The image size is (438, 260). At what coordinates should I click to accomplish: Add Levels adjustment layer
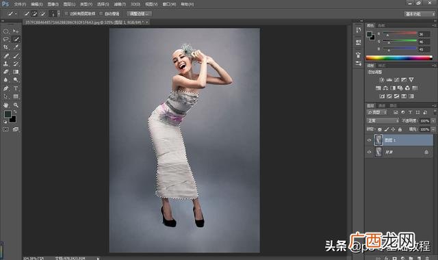[x=389, y=80]
